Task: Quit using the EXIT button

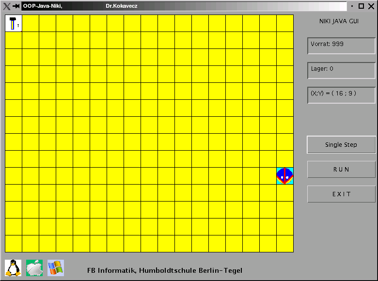Action: [341, 194]
